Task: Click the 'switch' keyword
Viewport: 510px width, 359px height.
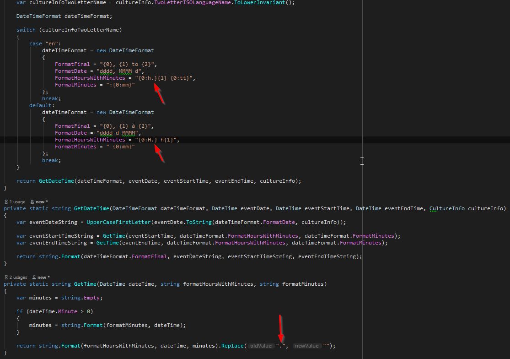Action: tap(26, 30)
